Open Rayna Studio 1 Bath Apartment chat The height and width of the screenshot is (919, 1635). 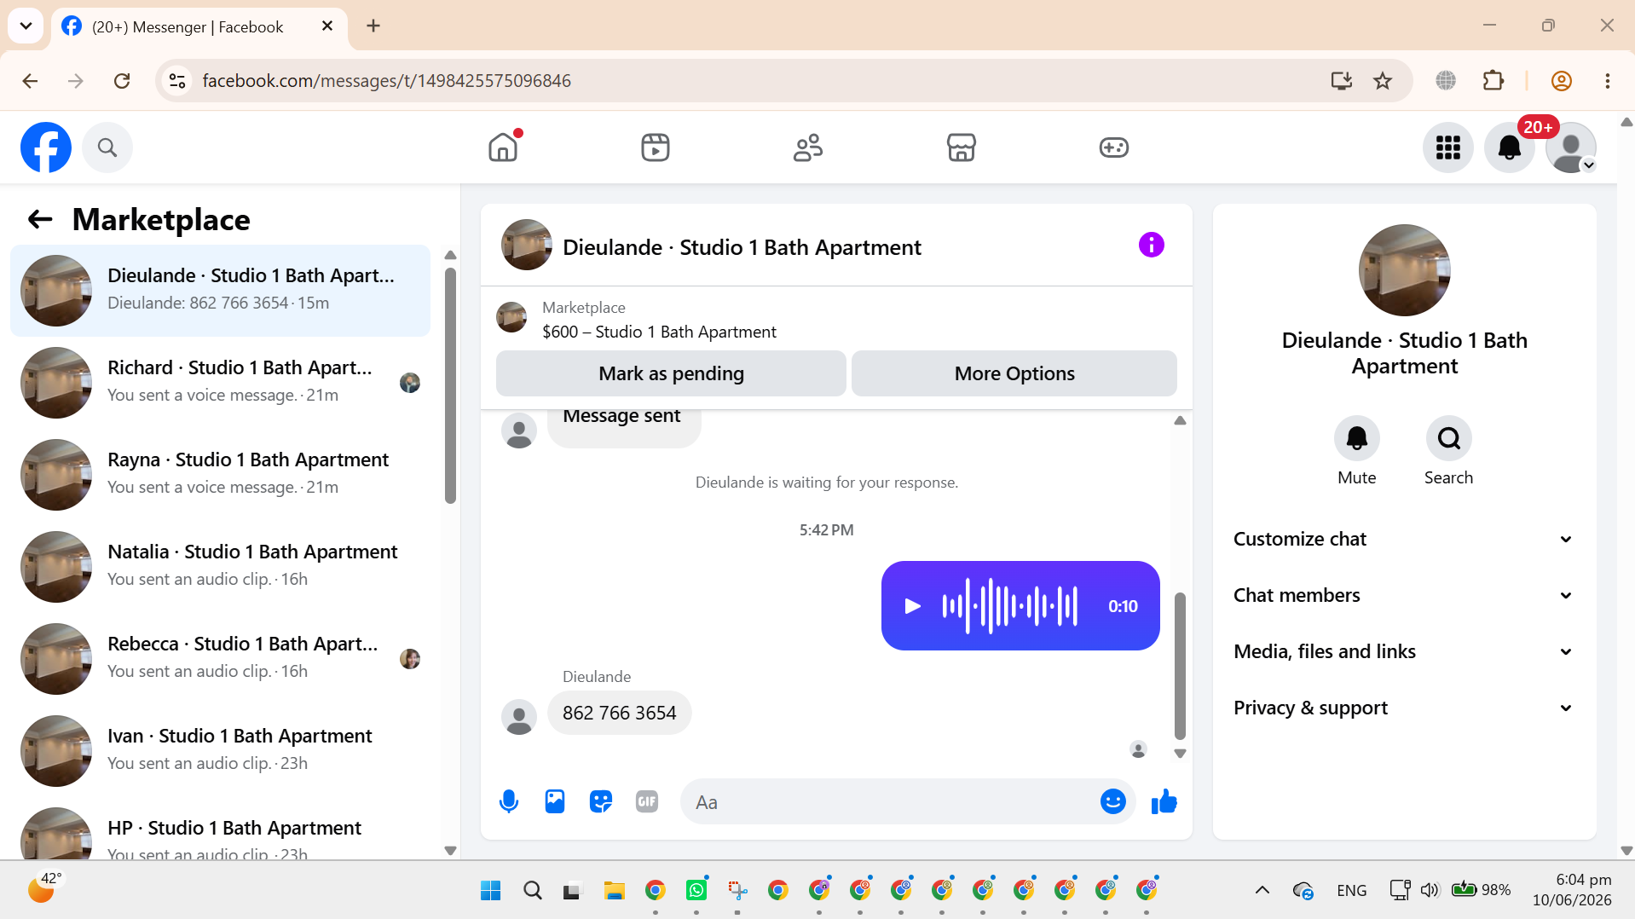(x=220, y=475)
